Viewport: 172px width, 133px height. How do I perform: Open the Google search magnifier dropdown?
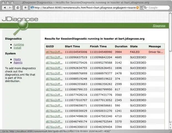click(145, 7)
